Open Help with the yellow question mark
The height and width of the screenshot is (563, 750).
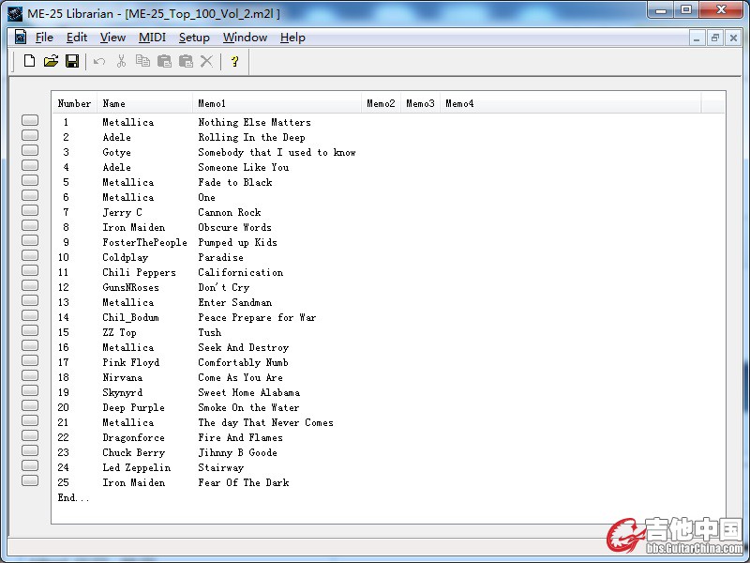(x=234, y=61)
